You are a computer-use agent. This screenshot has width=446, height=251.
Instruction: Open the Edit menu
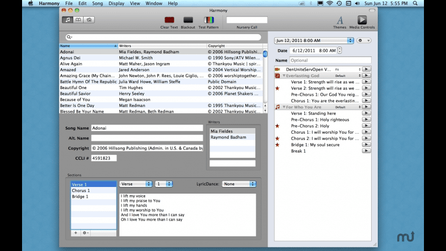pyautogui.click(x=83, y=4)
